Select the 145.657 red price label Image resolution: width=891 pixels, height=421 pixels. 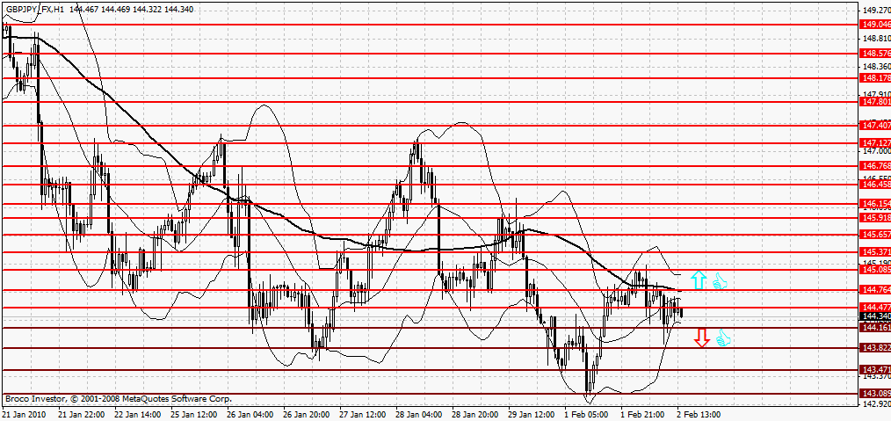click(876, 235)
